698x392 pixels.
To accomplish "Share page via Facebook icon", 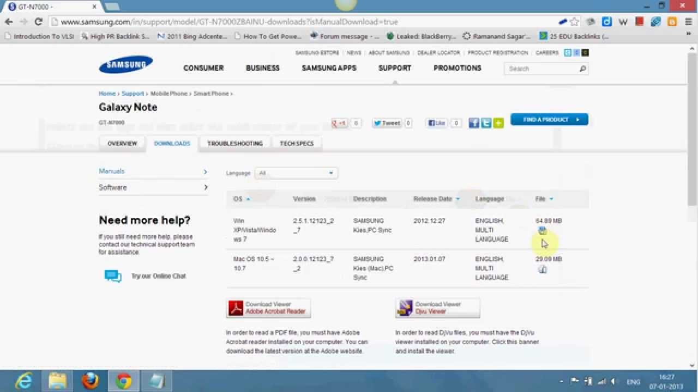I will point(473,123).
